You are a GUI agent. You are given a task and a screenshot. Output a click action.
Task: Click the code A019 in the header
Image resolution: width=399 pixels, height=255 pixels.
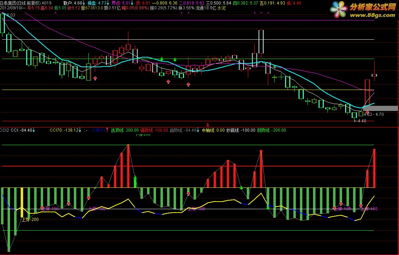(x=46, y=3)
